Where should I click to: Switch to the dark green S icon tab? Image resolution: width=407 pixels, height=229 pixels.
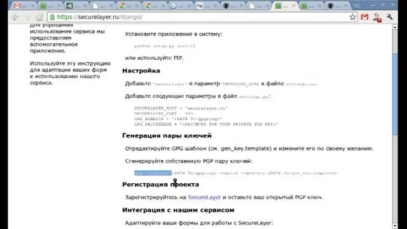click(x=76, y=6)
